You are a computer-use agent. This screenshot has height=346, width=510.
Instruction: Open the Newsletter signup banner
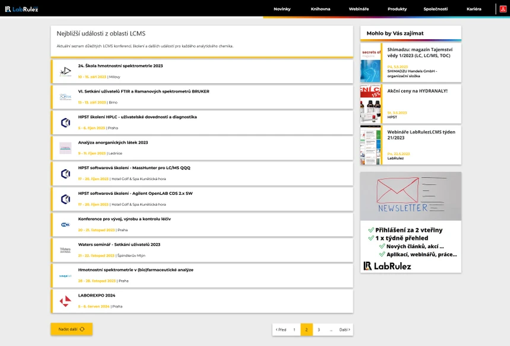(x=411, y=222)
